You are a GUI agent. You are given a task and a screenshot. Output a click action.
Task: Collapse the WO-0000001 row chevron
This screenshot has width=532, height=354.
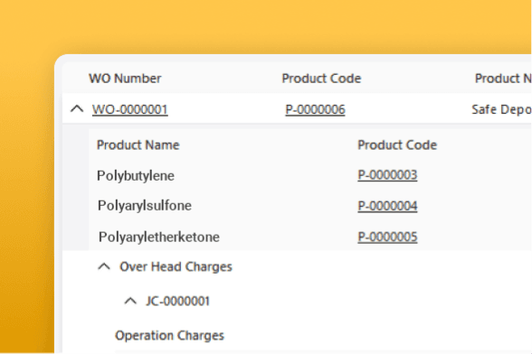[x=77, y=109]
